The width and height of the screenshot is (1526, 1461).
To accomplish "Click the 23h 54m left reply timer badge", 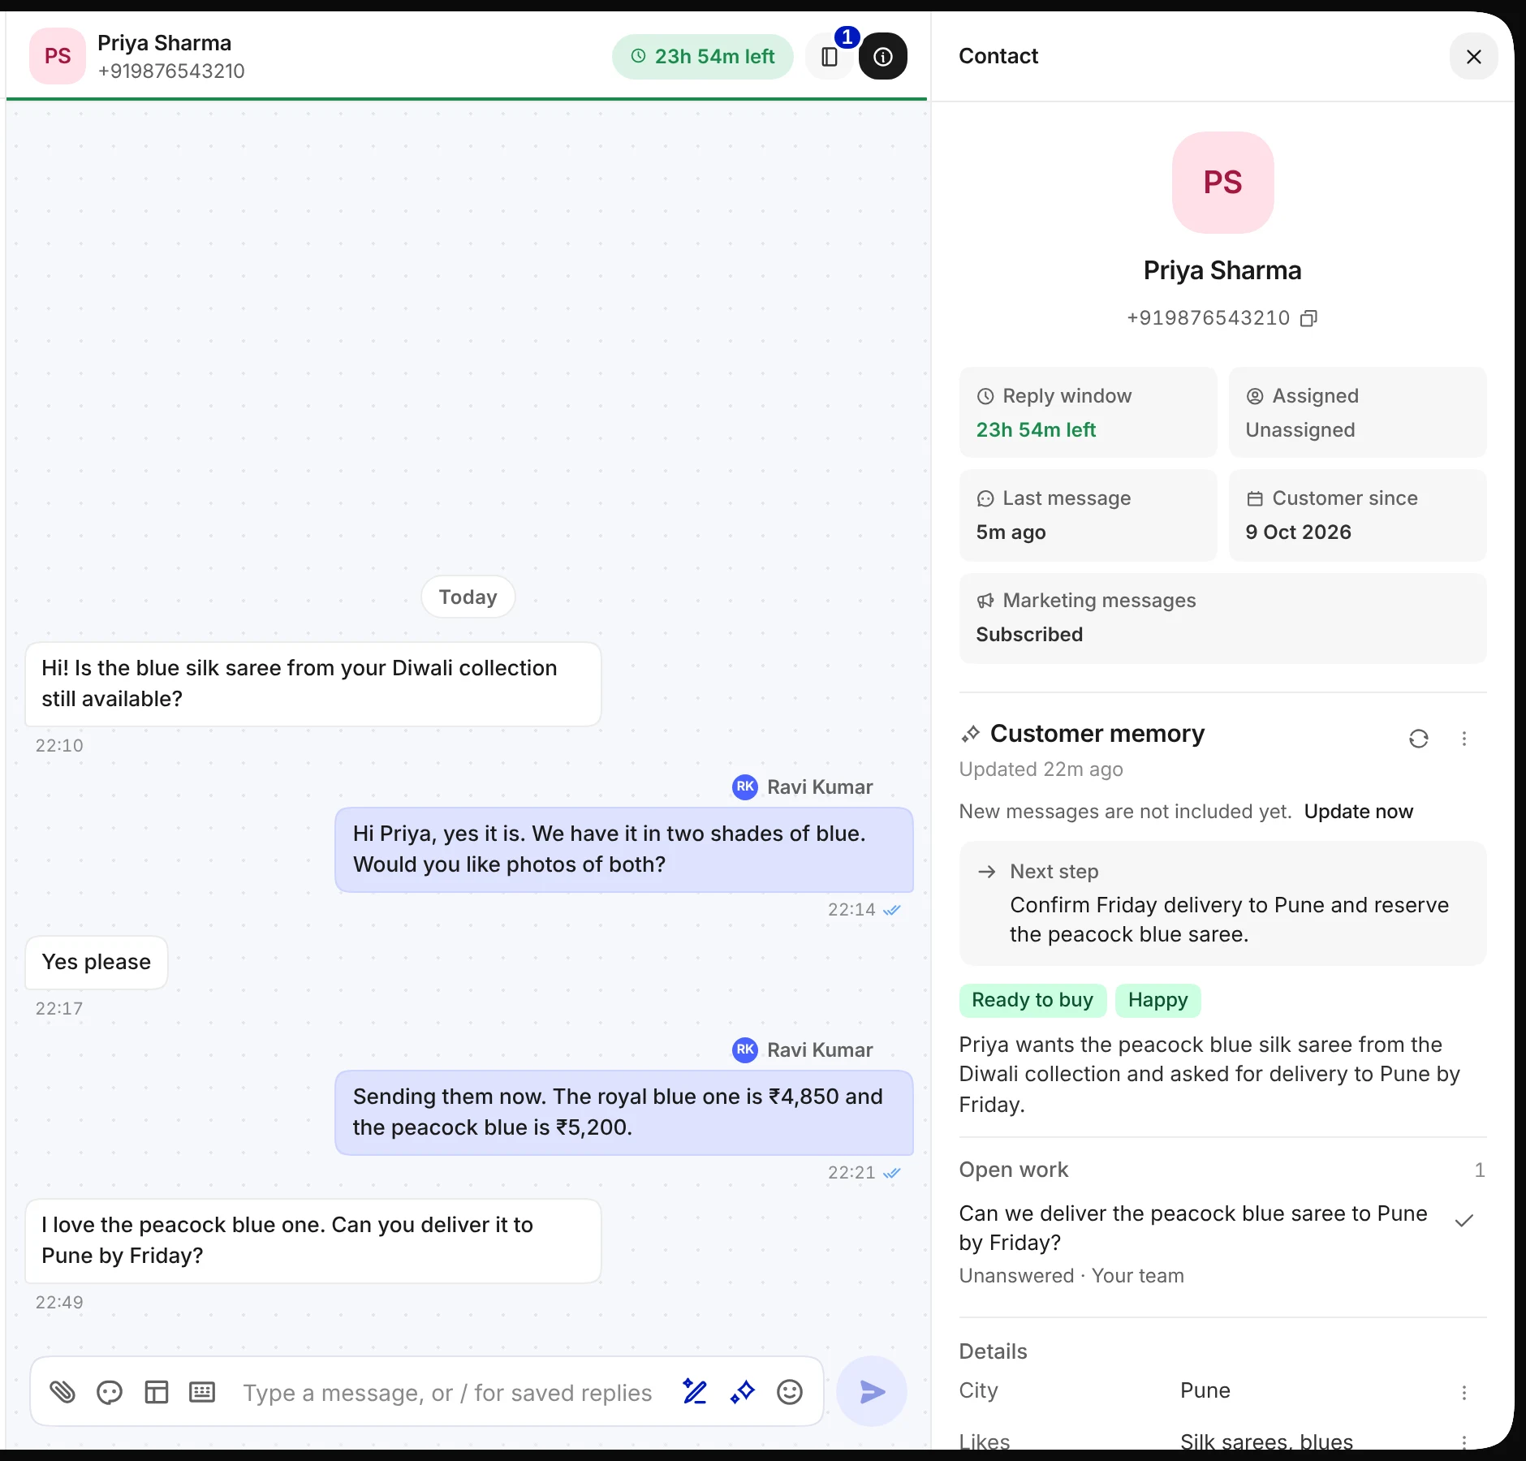I will tap(703, 56).
